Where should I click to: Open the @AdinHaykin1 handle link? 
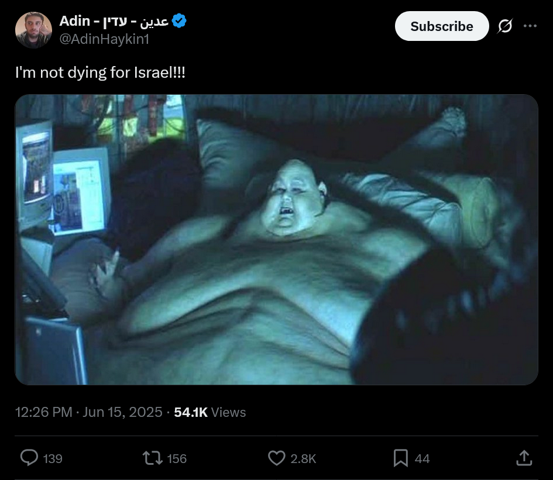tap(104, 39)
